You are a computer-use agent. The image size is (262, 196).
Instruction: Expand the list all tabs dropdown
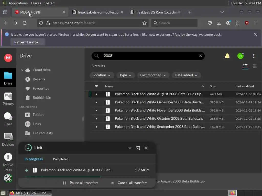(222, 12)
